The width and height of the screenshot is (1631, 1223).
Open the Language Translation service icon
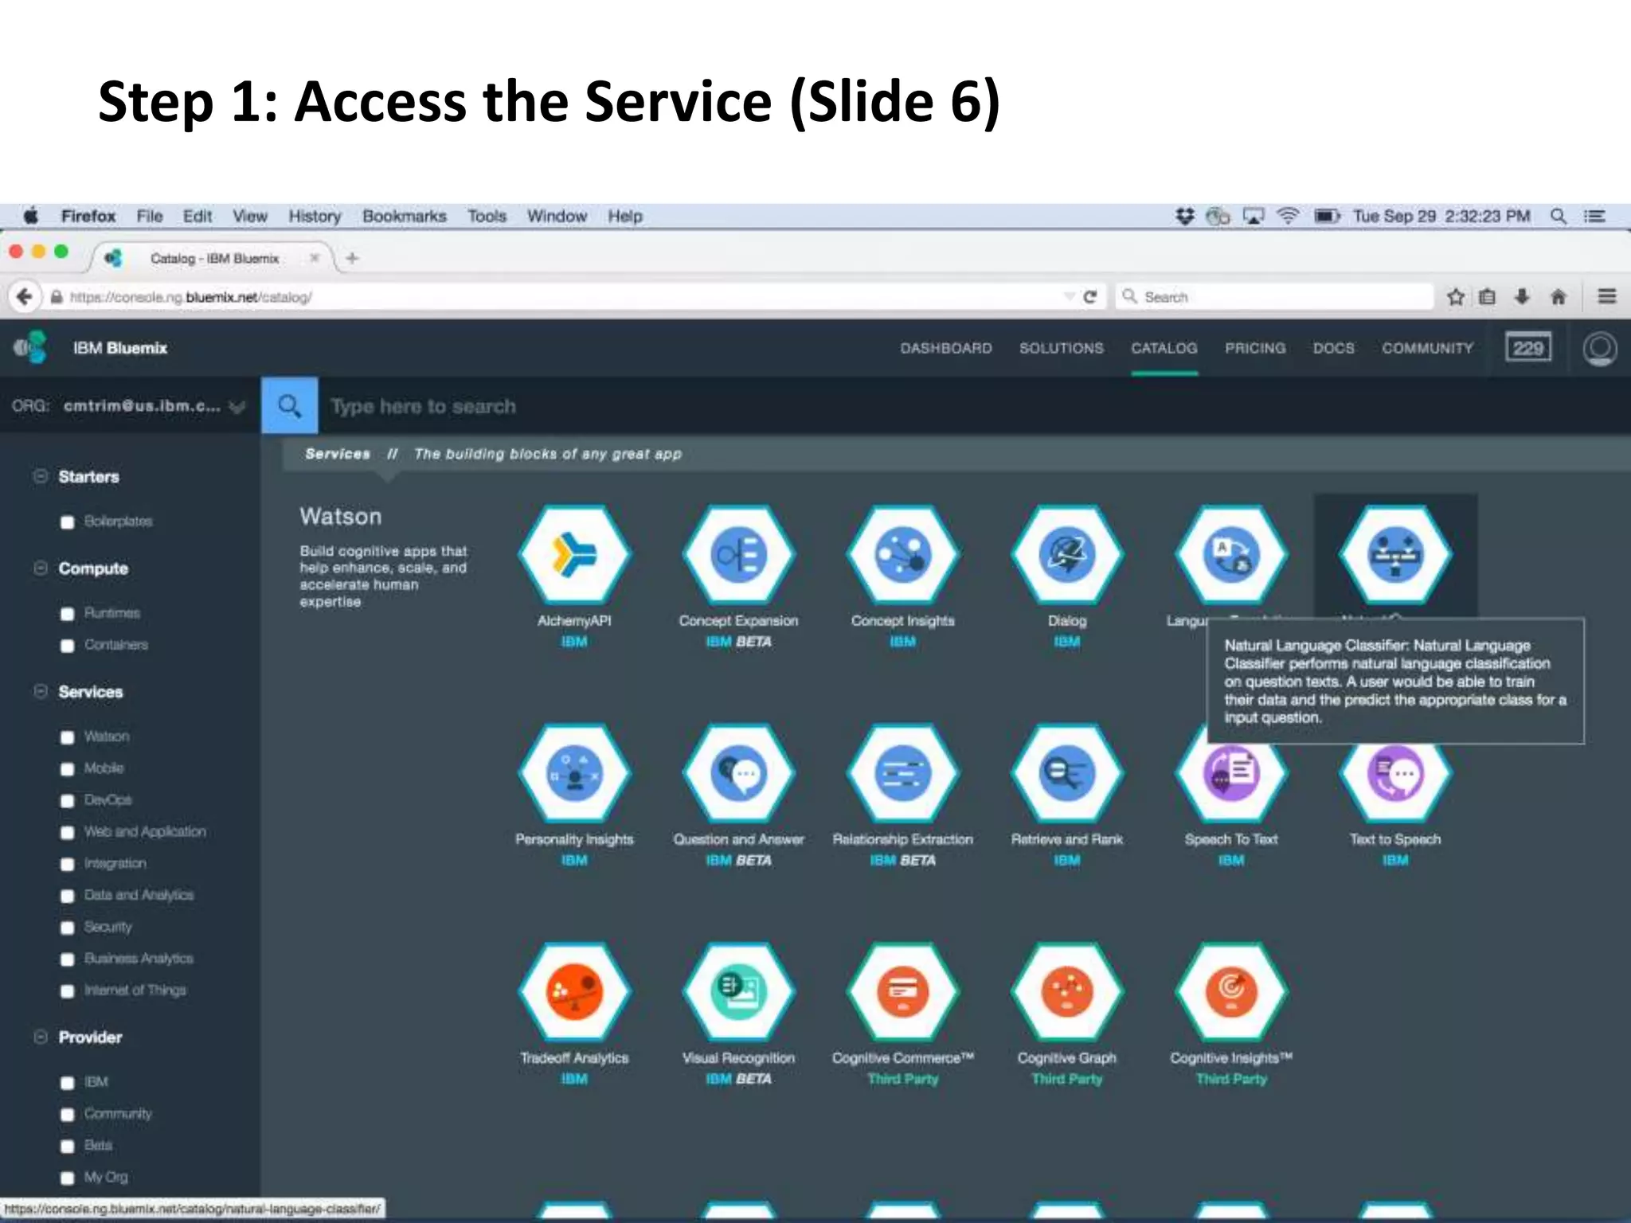click(x=1230, y=554)
